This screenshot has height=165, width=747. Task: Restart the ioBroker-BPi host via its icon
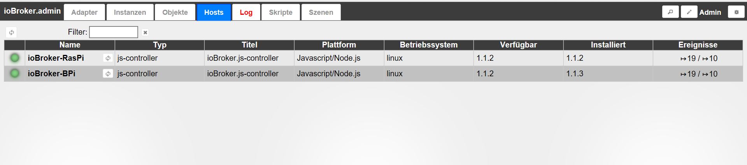[108, 74]
